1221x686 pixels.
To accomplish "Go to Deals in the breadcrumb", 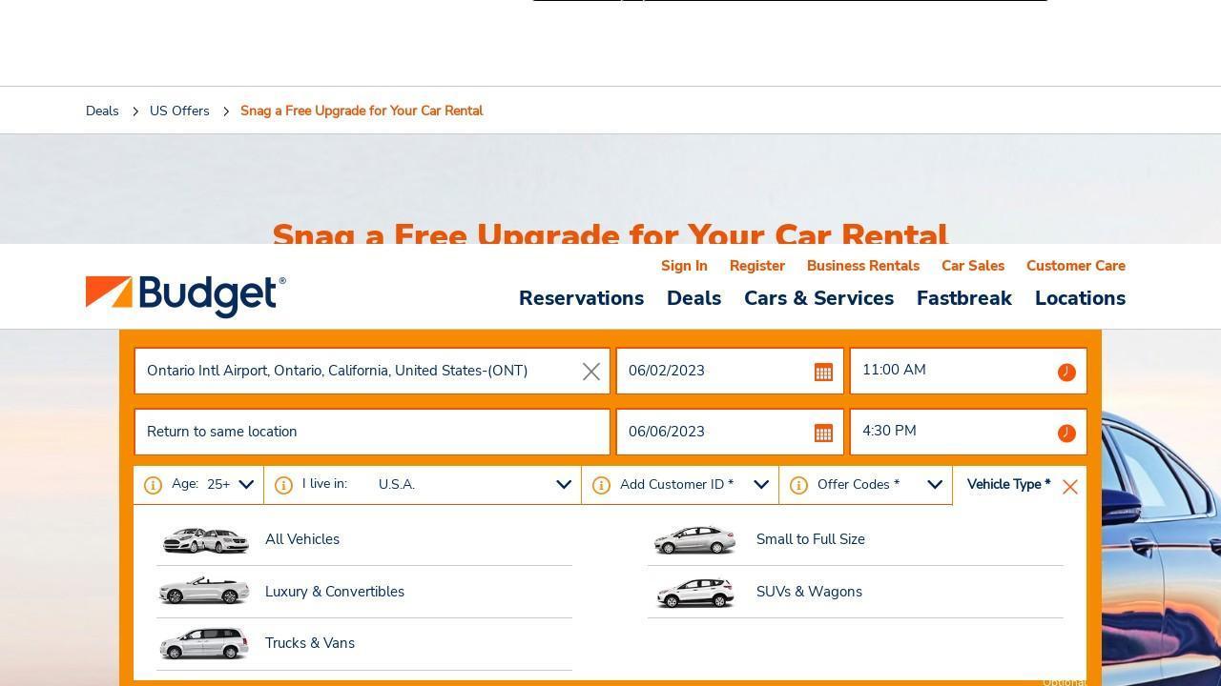I will pos(102,111).
